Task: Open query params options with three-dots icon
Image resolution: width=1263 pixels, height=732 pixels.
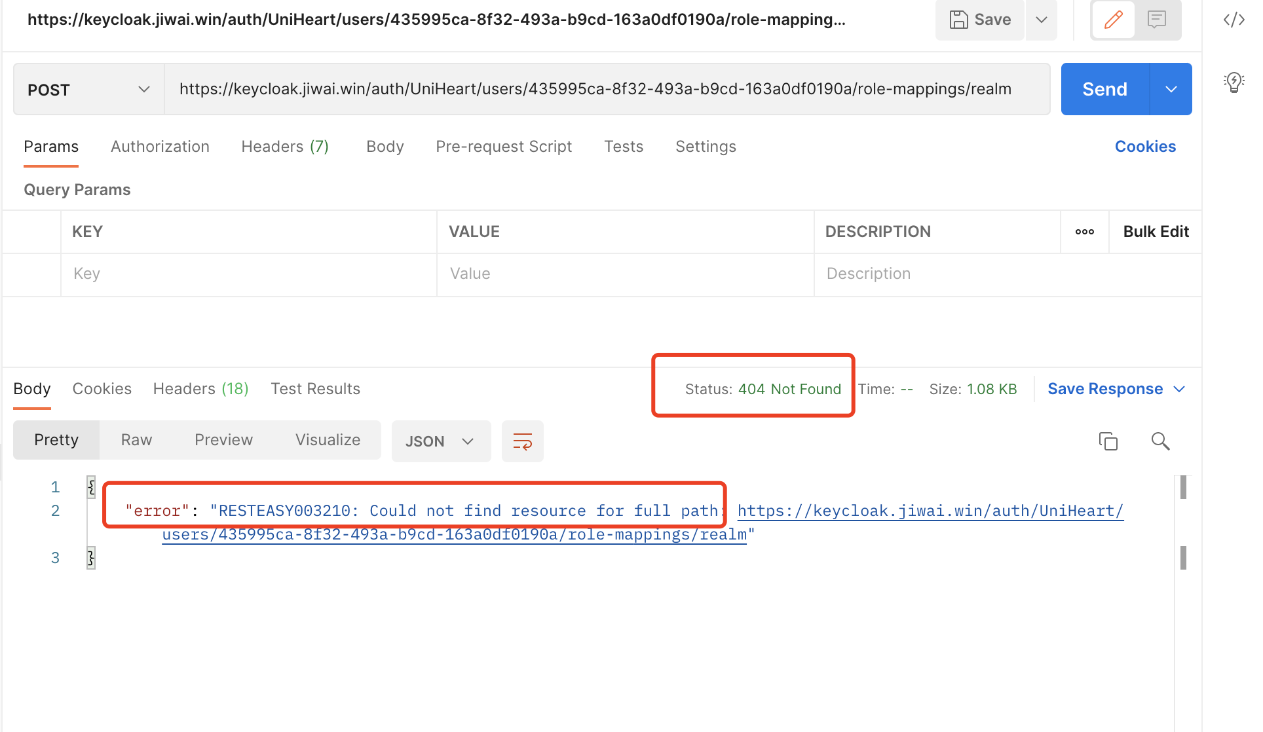Action: (x=1084, y=231)
